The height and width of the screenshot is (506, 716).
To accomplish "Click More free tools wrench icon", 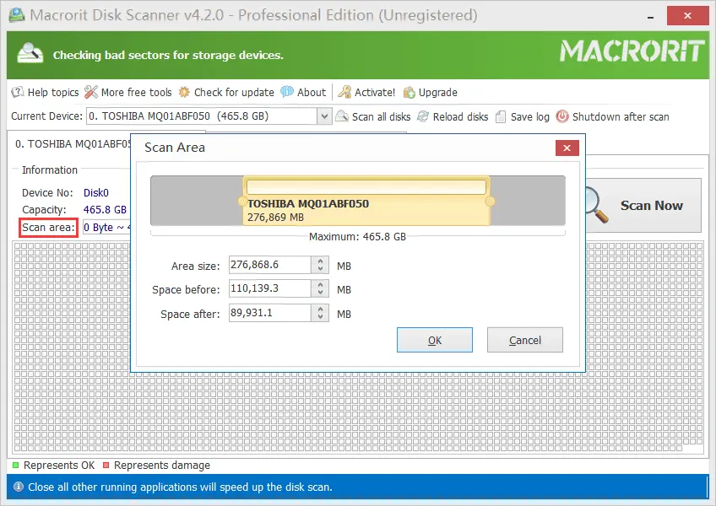I will 91,92.
